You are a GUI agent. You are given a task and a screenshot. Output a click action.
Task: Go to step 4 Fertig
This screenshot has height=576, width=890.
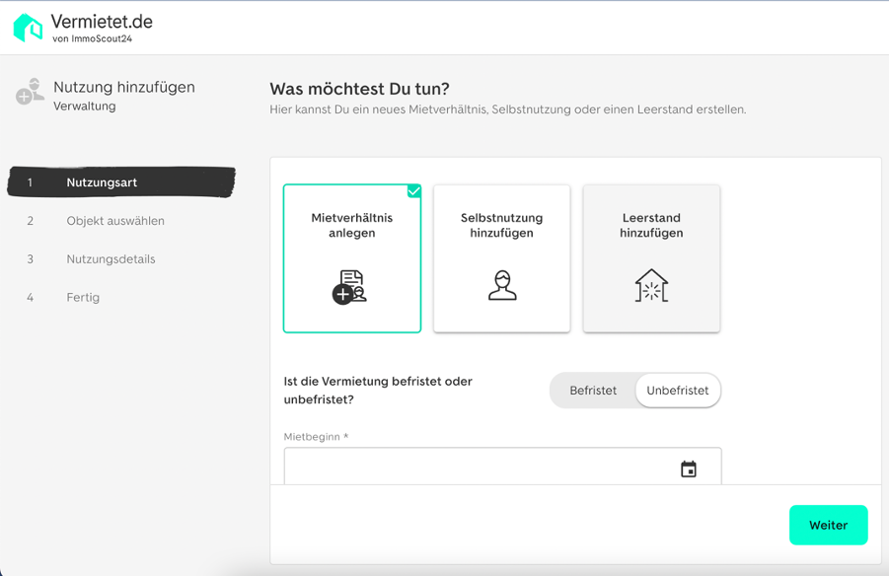[63, 297]
